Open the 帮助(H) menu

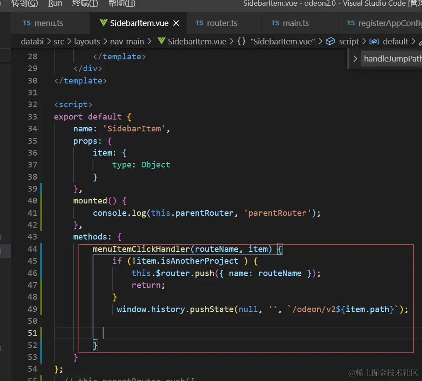click(122, 3)
